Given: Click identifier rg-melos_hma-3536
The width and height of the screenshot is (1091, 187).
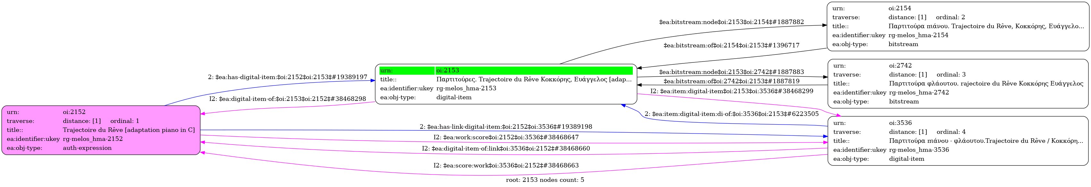Looking at the screenshot, I should coord(919,150).
